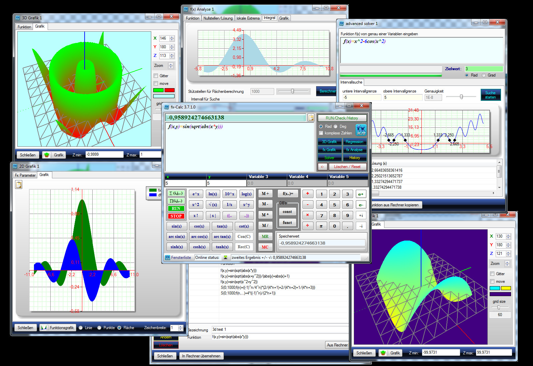Switch to the Integral tab

coord(269,18)
